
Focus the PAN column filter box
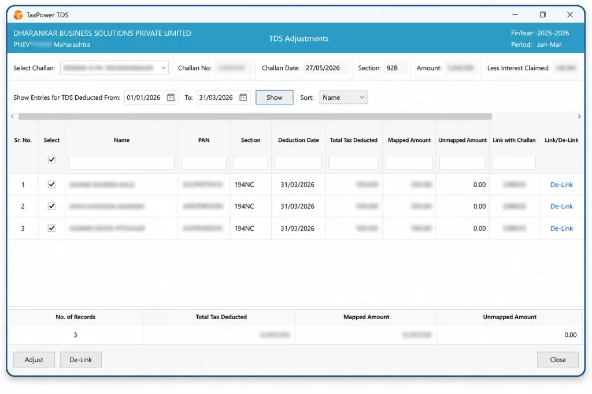pyautogui.click(x=204, y=163)
